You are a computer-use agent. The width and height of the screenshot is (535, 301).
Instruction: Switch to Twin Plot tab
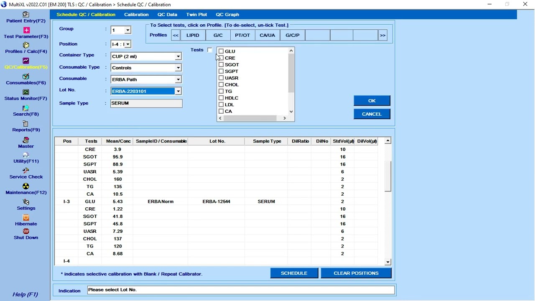pyautogui.click(x=196, y=15)
